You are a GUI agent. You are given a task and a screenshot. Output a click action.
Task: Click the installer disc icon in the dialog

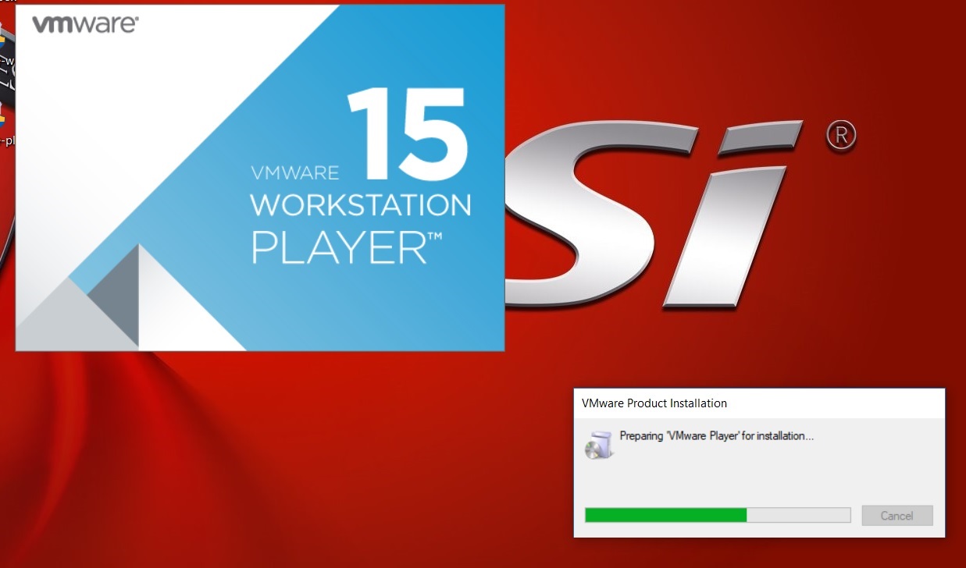[598, 444]
